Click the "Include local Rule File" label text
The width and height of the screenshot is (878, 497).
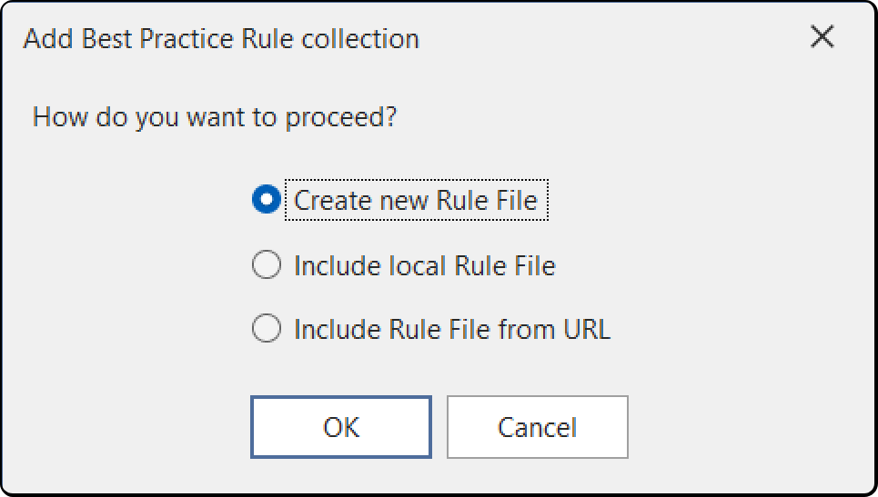[x=425, y=265]
